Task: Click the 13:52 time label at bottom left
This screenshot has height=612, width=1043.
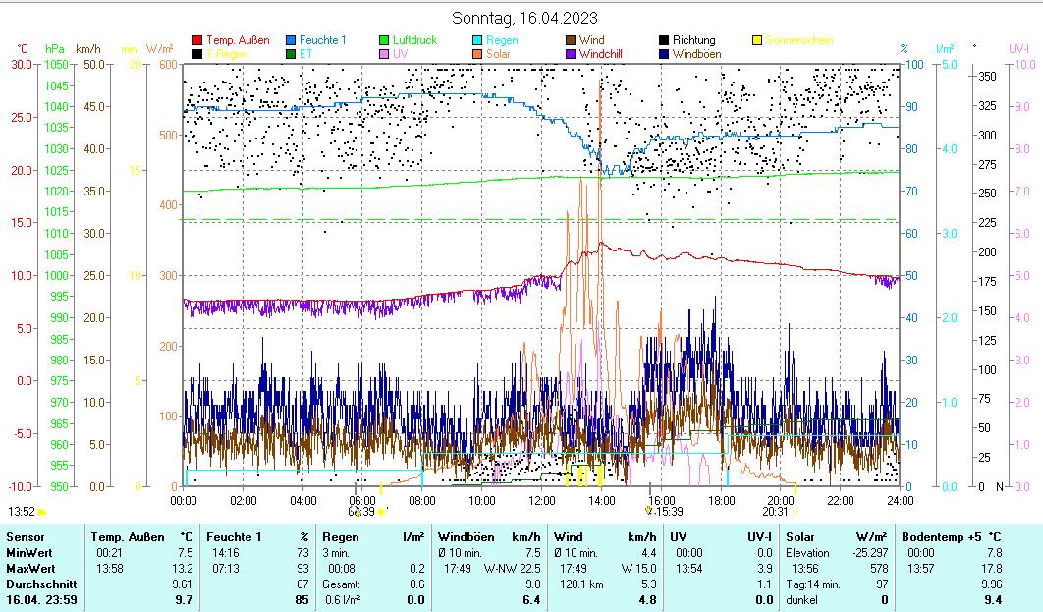Action: click(x=22, y=511)
